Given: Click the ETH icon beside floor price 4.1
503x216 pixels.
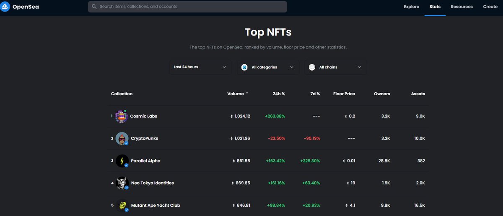Looking at the screenshot, I should 346,205.
